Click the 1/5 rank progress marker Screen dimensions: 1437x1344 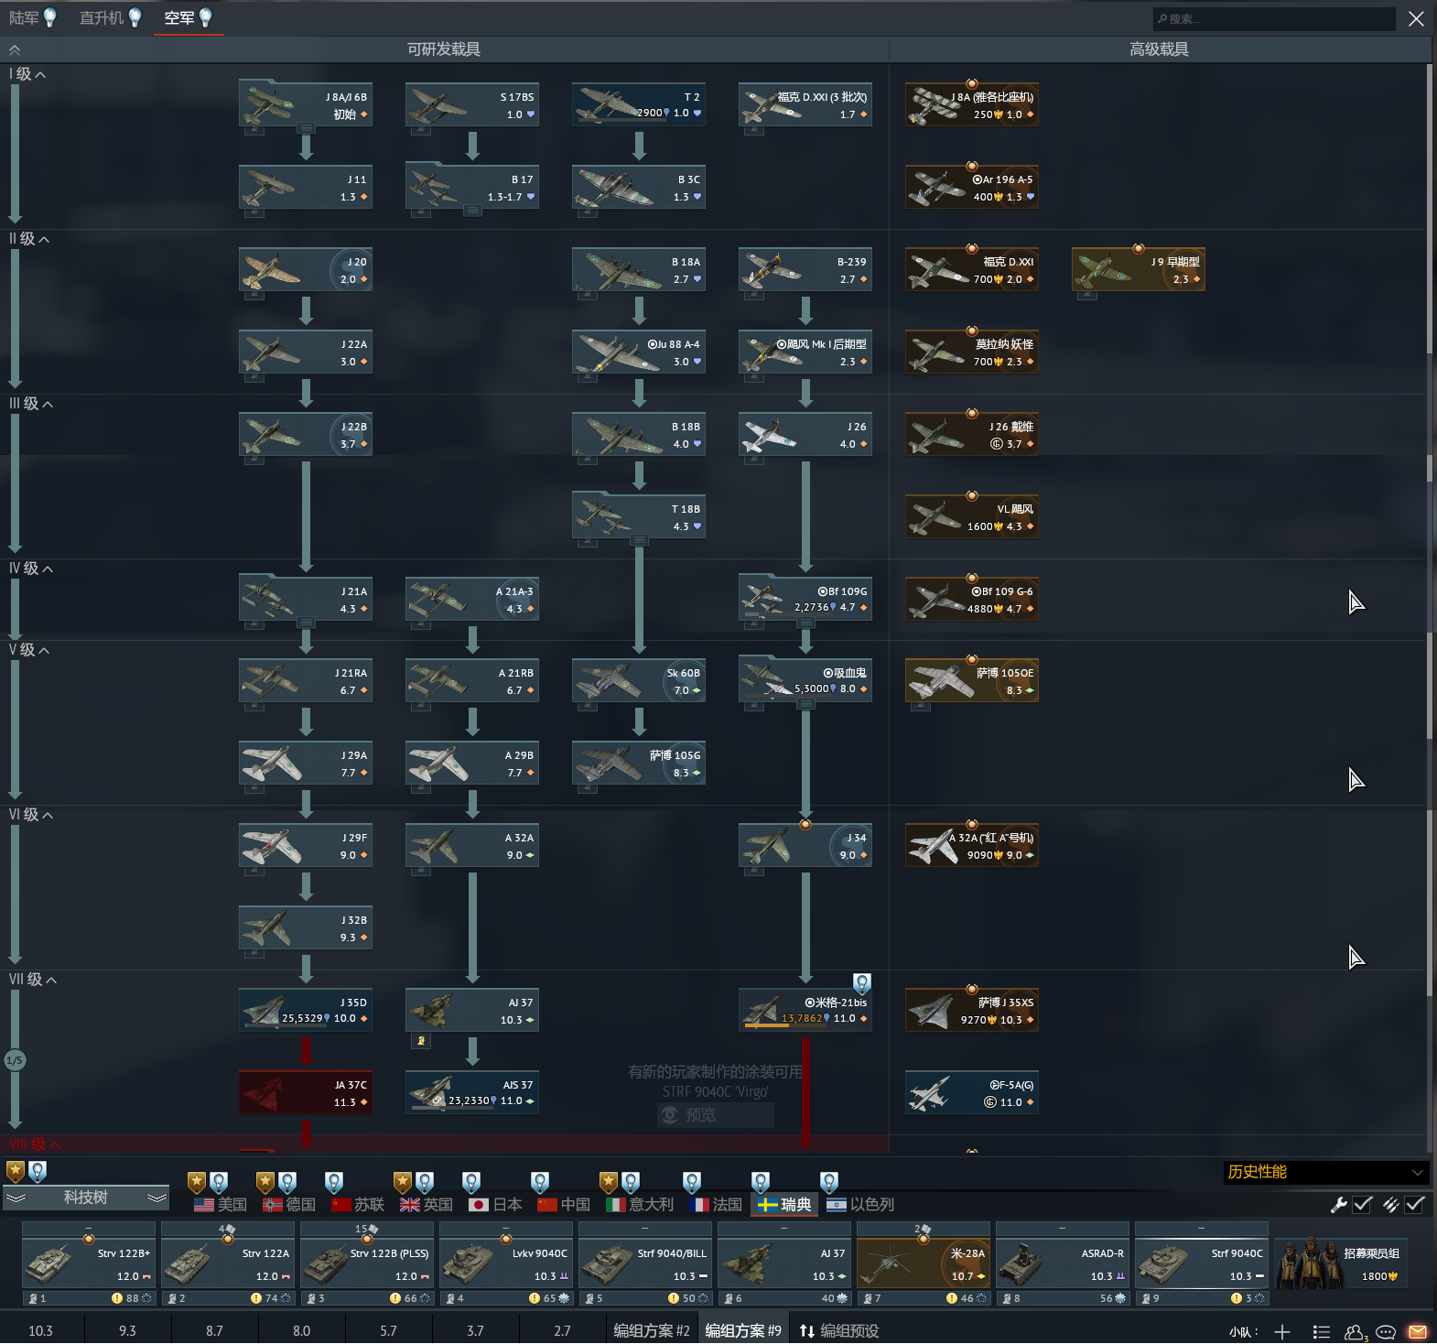point(15,1060)
